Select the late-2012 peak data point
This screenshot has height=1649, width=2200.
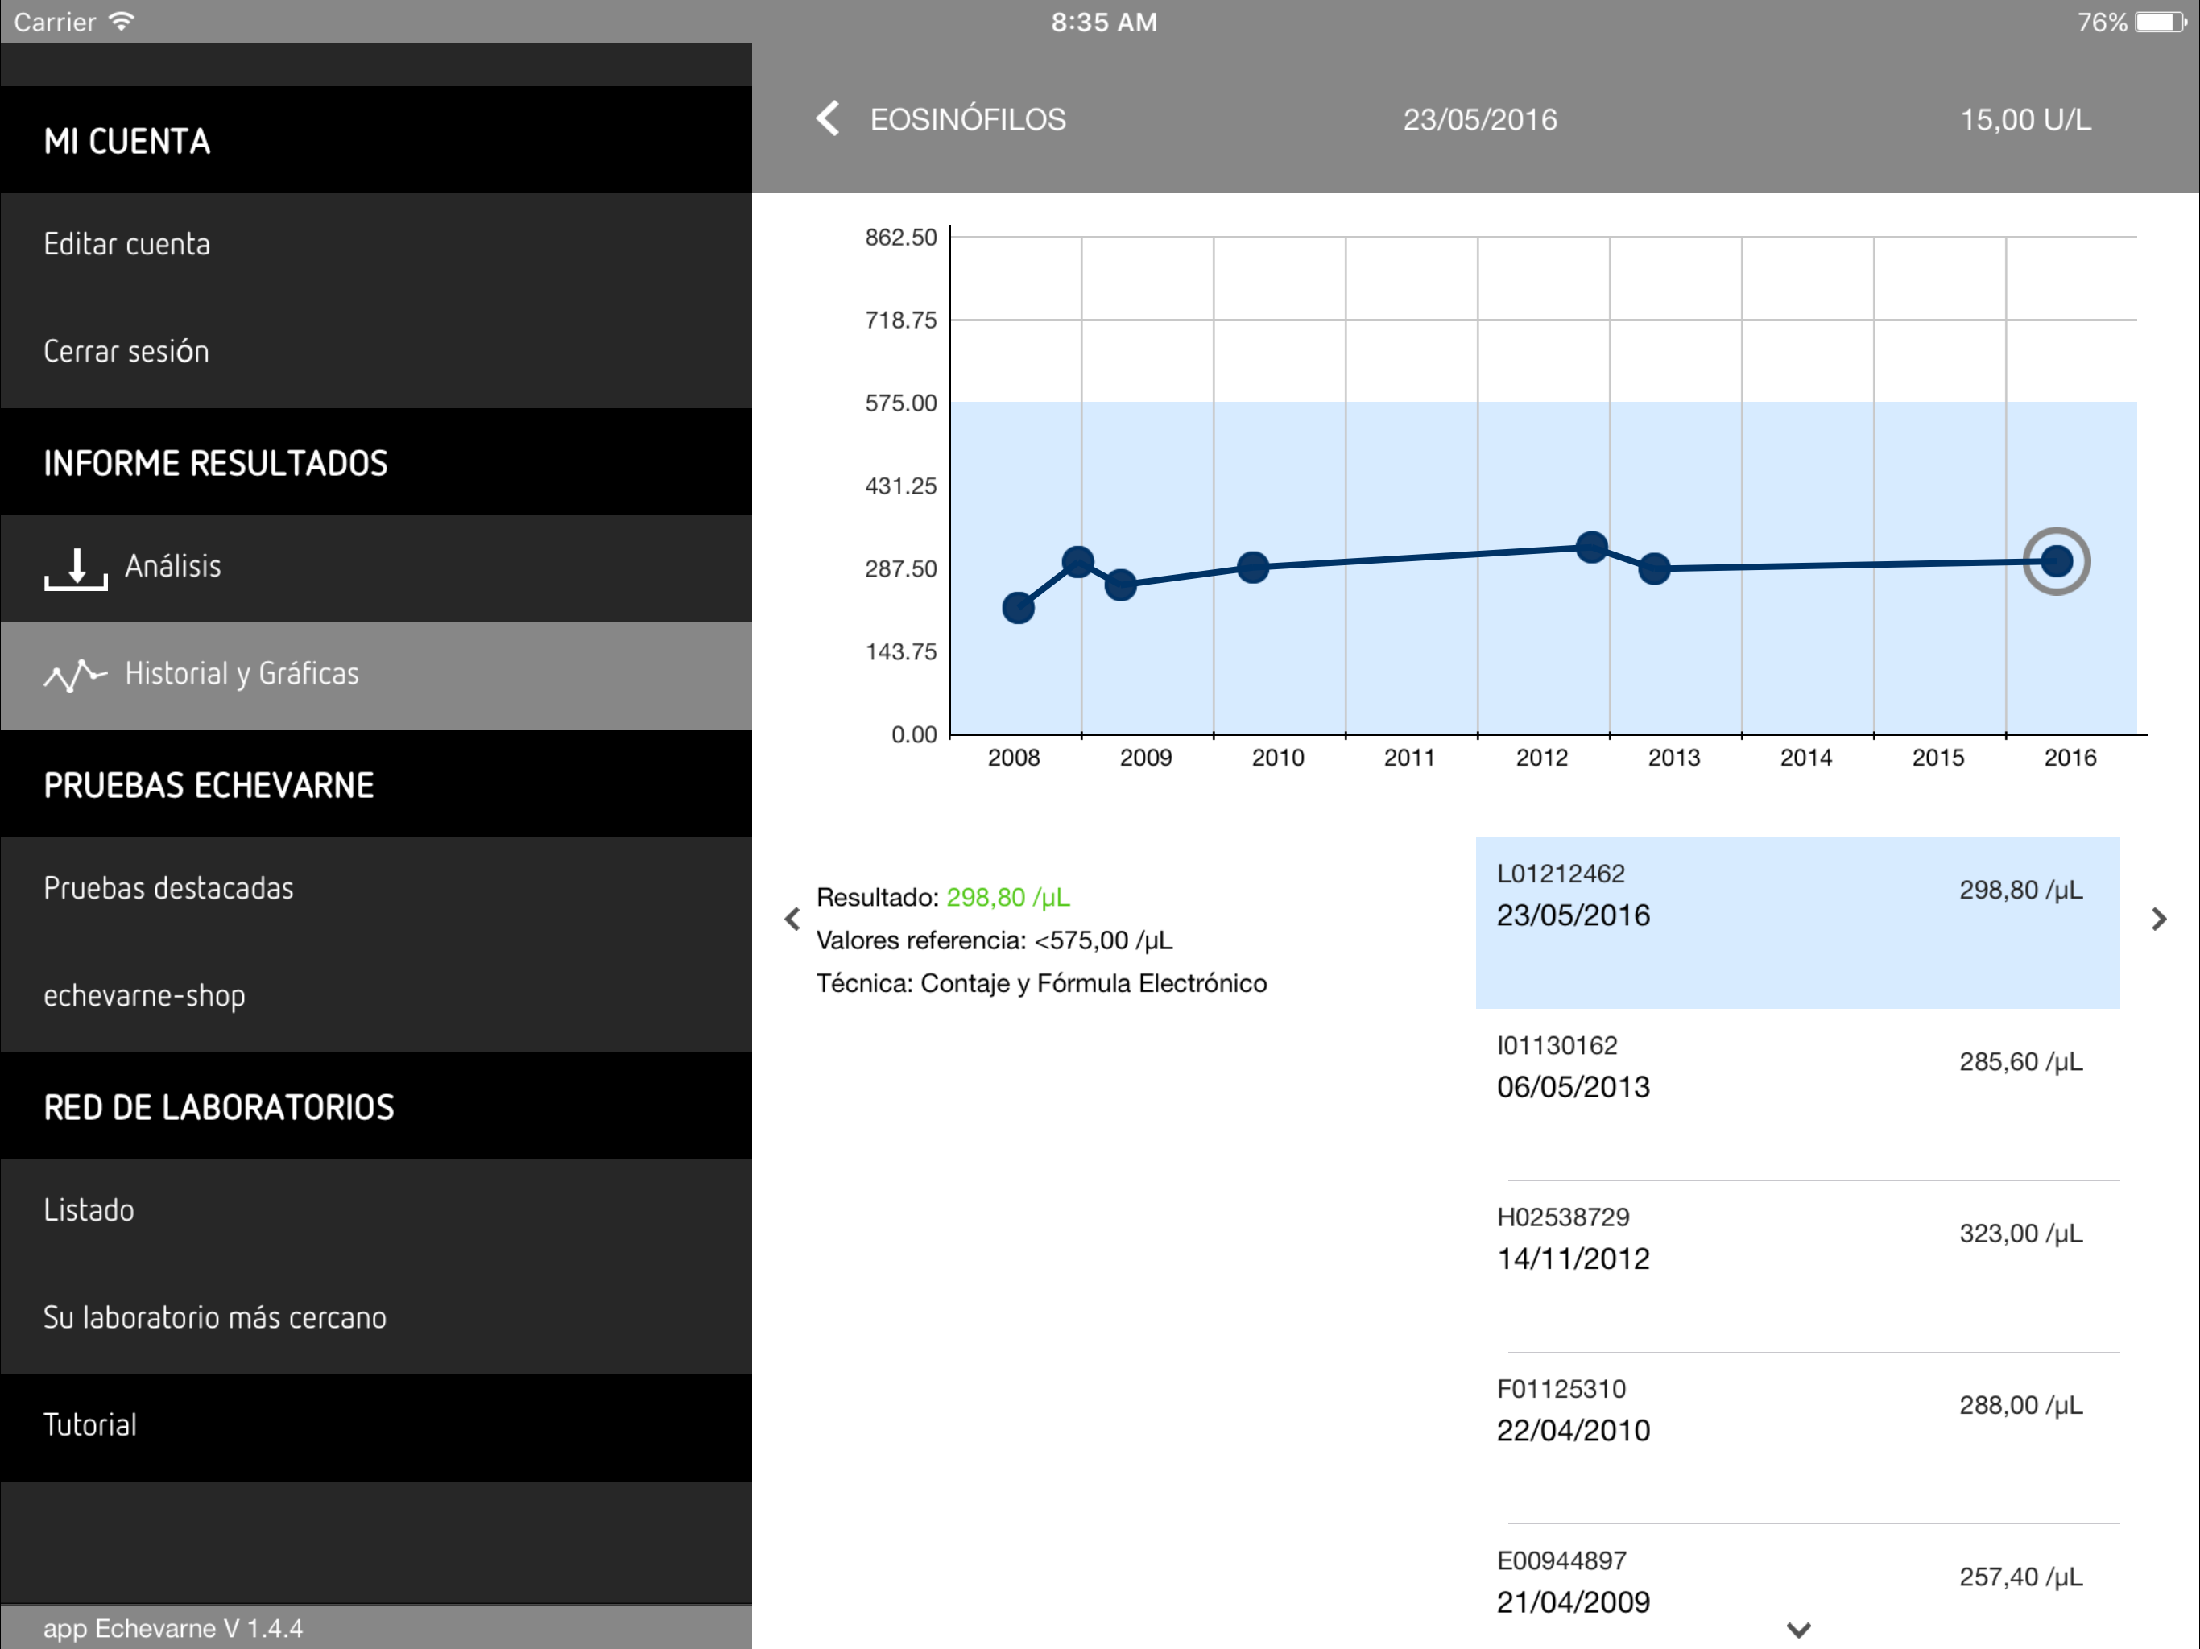pyautogui.click(x=1591, y=547)
